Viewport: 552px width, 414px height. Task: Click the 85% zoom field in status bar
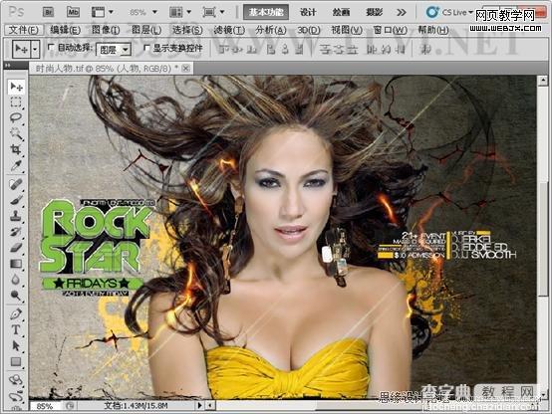coord(46,406)
